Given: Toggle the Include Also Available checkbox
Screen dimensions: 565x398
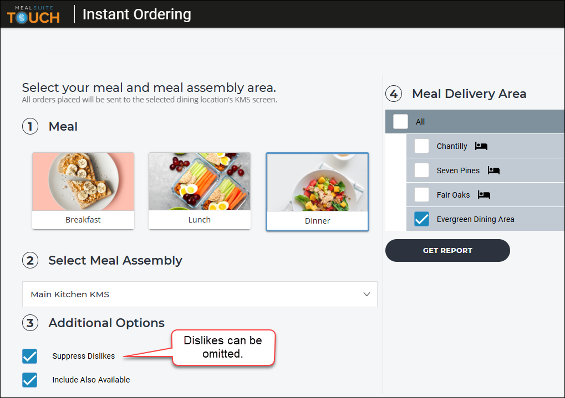Looking at the screenshot, I should tap(29, 380).
